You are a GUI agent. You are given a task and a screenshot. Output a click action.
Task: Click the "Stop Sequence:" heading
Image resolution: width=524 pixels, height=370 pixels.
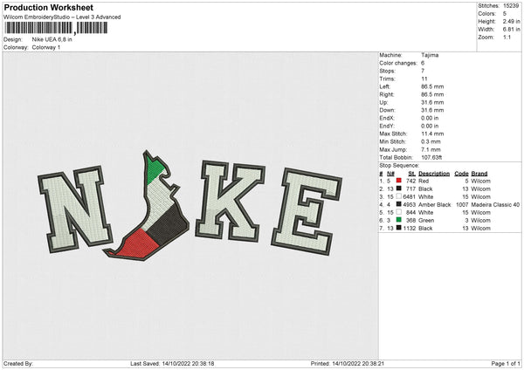[399, 166]
